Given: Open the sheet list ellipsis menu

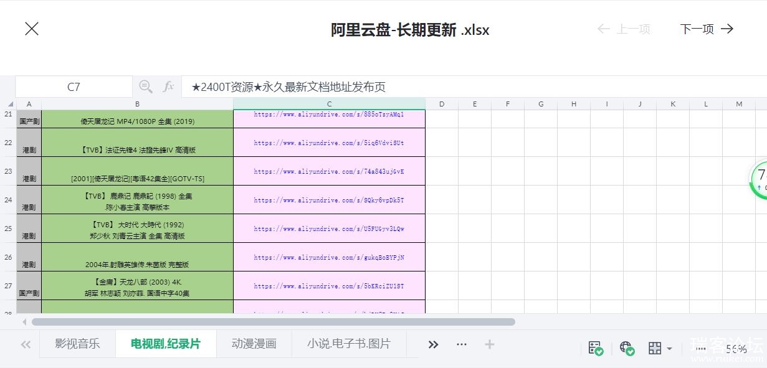Looking at the screenshot, I should pyautogui.click(x=462, y=344).
